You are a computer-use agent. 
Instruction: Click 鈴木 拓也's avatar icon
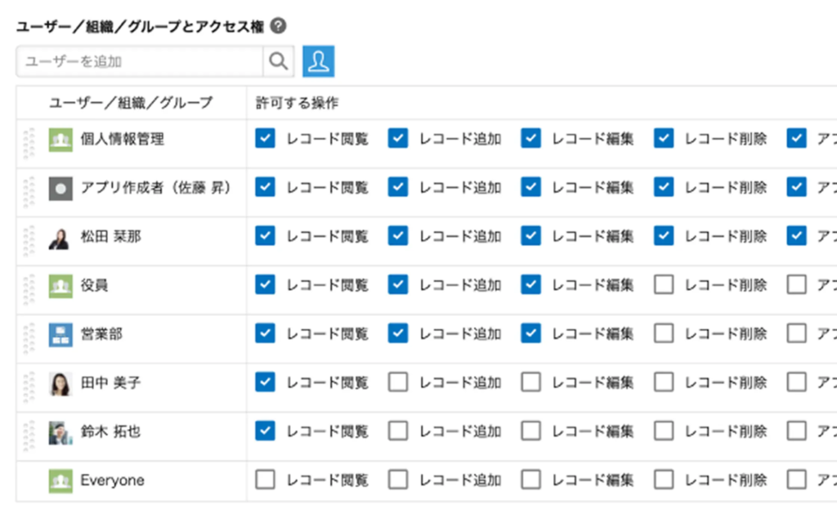pos(61,431)
